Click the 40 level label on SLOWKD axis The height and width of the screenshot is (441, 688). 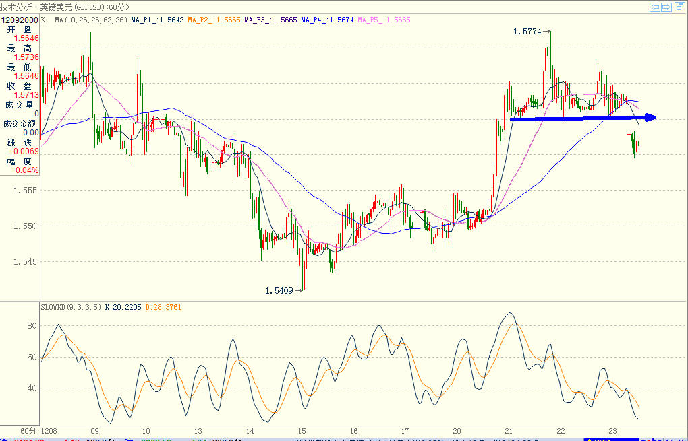[x=32, y=388]
